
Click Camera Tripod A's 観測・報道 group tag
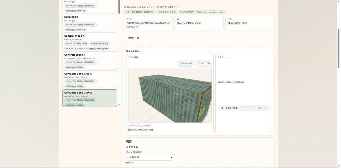point(76,43)
